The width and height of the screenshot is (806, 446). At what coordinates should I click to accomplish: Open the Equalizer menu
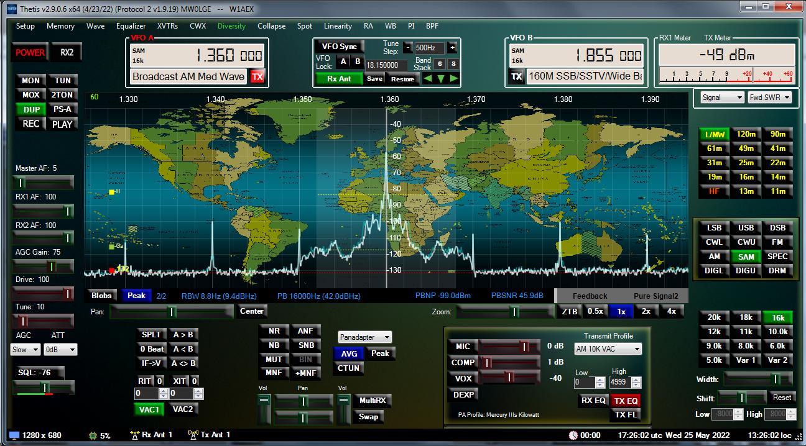pos(131,26)
